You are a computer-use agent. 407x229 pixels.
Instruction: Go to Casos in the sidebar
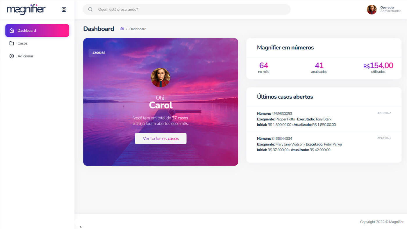(x=22, y=43)
